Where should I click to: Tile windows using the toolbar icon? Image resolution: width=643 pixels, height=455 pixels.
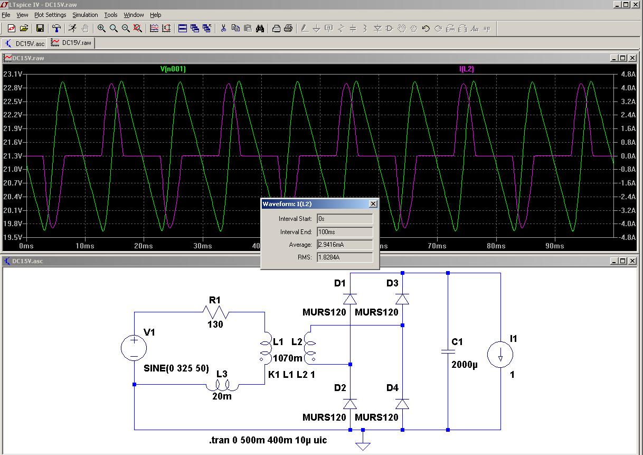(x=183, y=29)
